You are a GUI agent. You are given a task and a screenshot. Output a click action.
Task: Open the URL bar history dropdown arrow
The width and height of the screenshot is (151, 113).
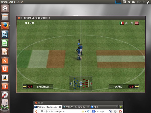tap(85, 112)
